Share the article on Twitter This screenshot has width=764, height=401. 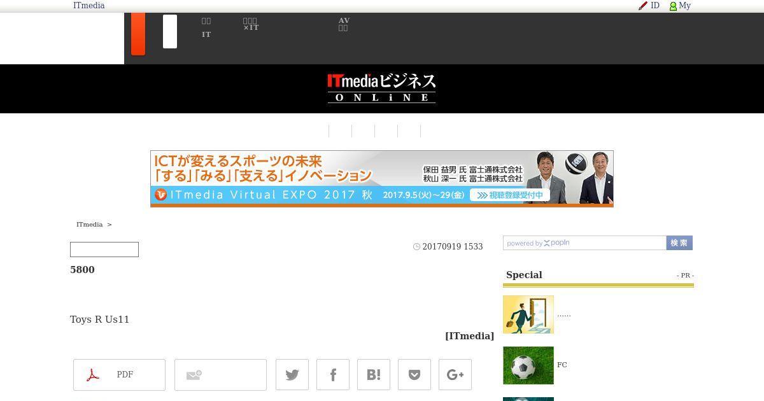tap(292, 375)
